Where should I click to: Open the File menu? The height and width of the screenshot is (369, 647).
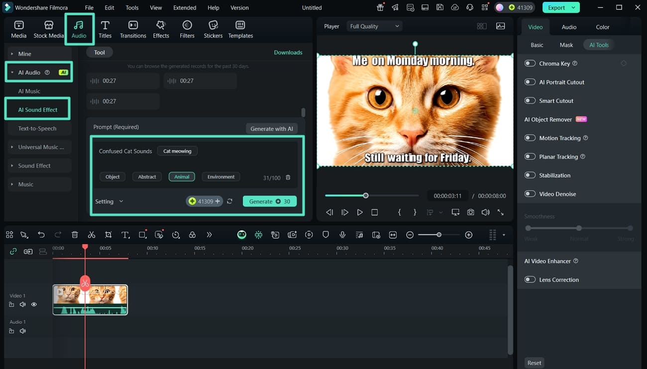pos(89,7)
